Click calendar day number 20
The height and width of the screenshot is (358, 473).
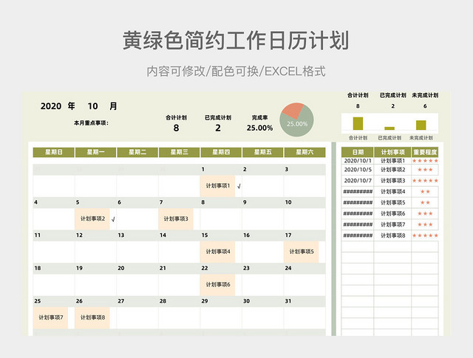point(121,268)
